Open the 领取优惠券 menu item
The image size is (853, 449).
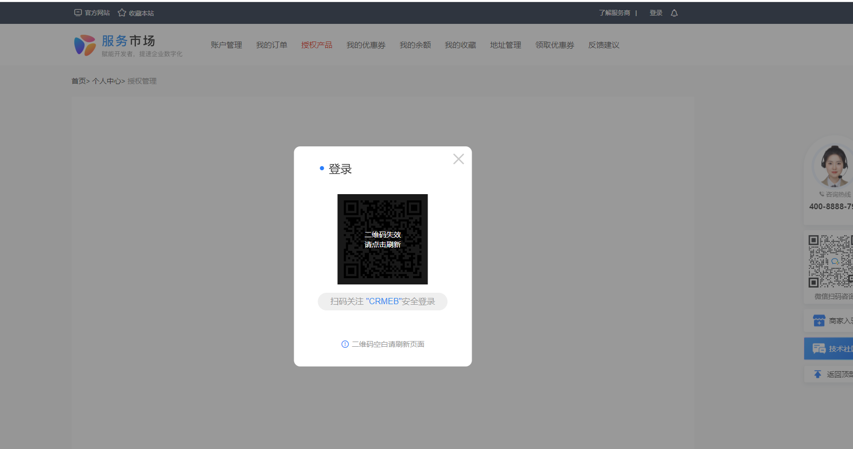[x=555, y=45]
